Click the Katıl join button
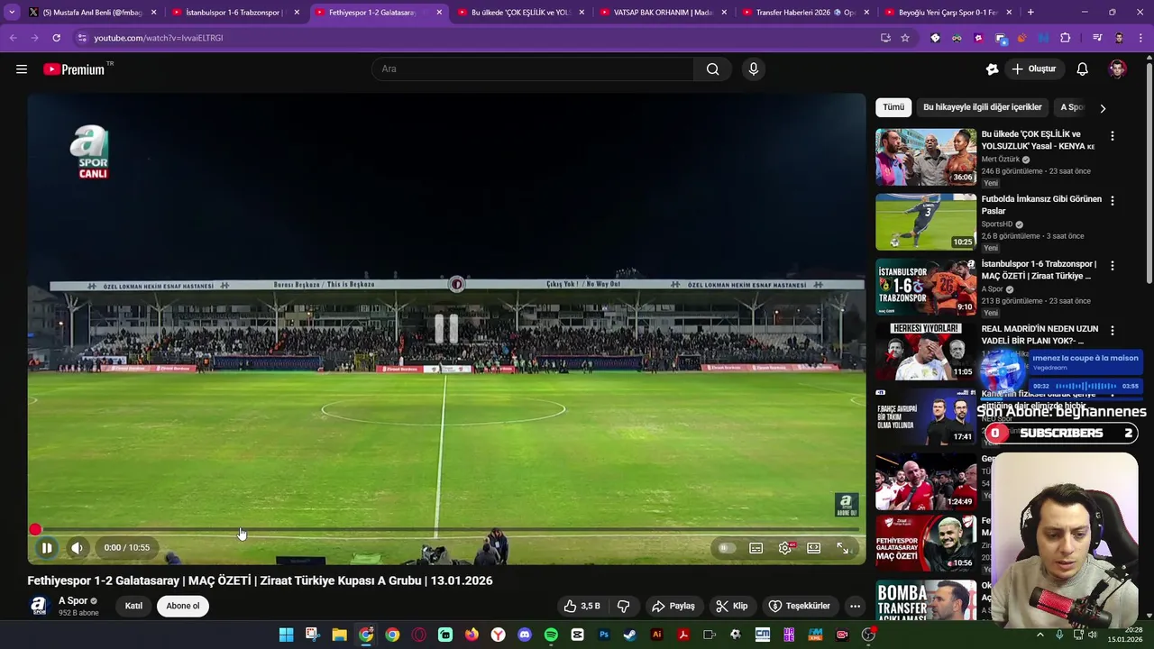The image size is (1154, 649). (x=133, y=606)
